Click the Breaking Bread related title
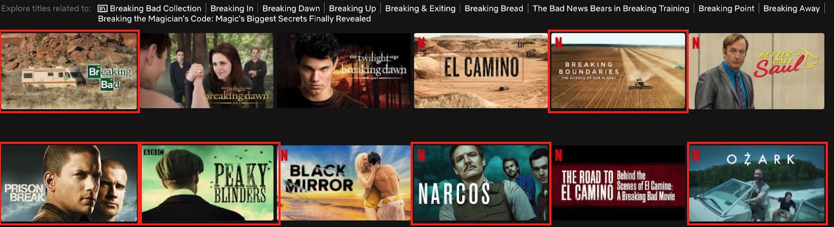 click(494, 8)
